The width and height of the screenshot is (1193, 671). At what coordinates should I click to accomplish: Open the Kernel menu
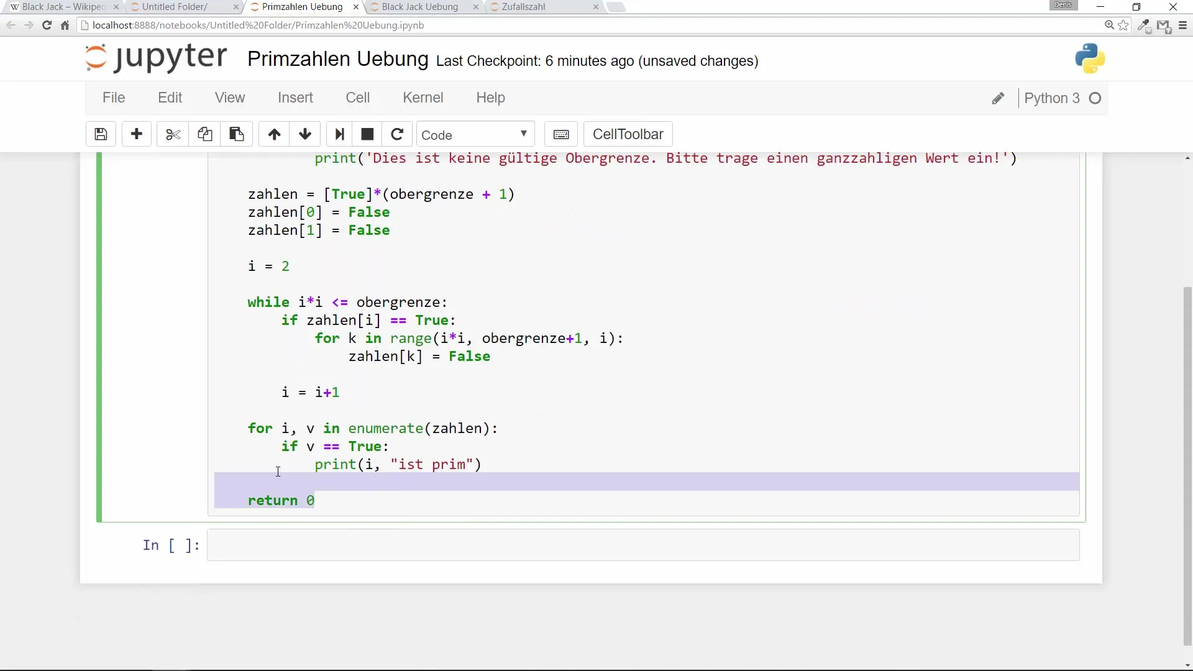[x=423, y=98]
